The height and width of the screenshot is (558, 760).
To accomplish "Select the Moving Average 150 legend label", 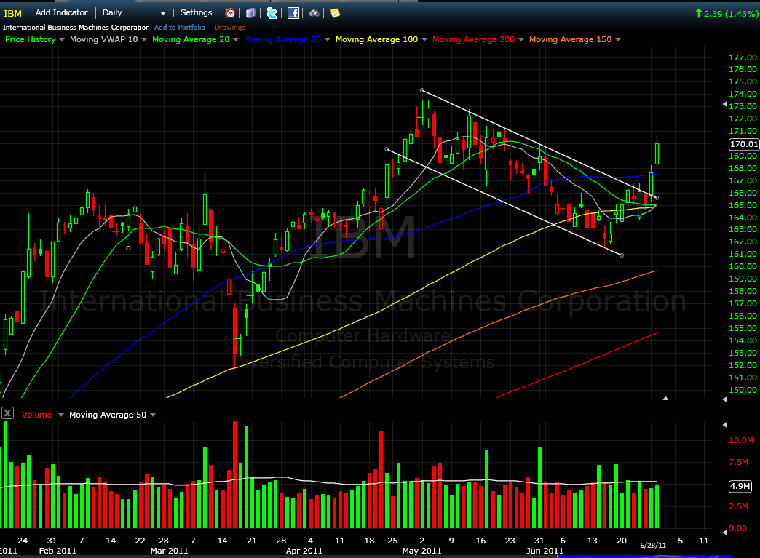I will [571, 39].
